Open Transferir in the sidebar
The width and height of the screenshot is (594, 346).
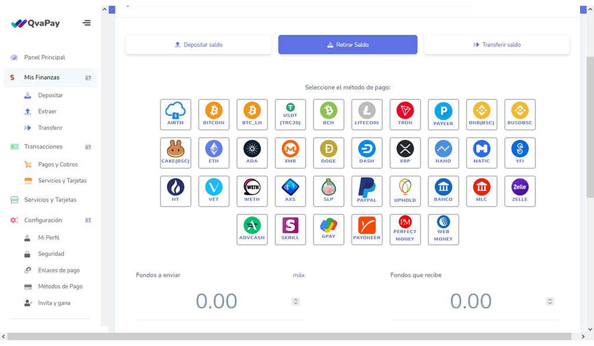pos(50,128)
